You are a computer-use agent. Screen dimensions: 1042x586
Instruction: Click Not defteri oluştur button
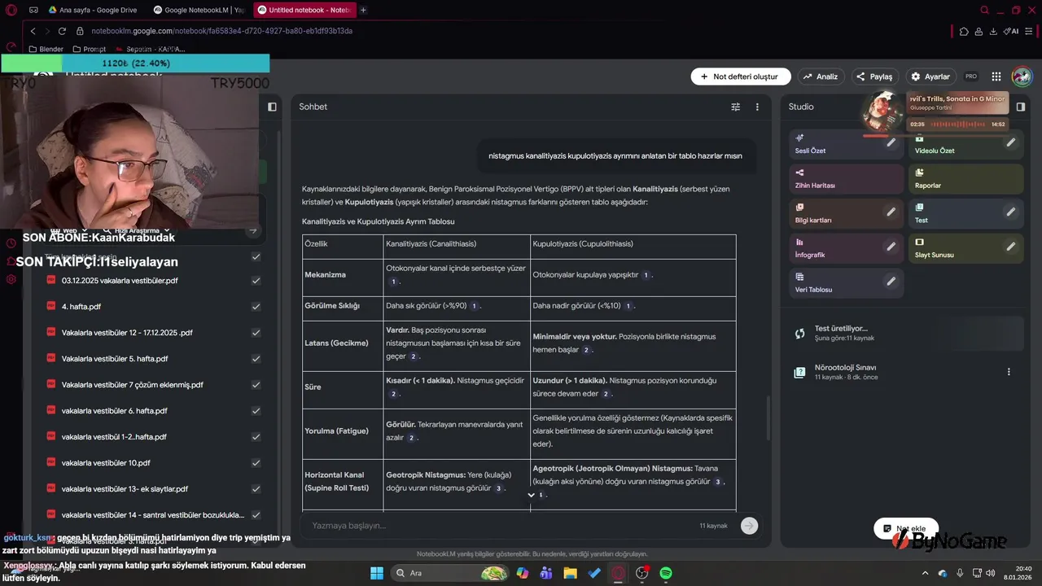[741, 77]
